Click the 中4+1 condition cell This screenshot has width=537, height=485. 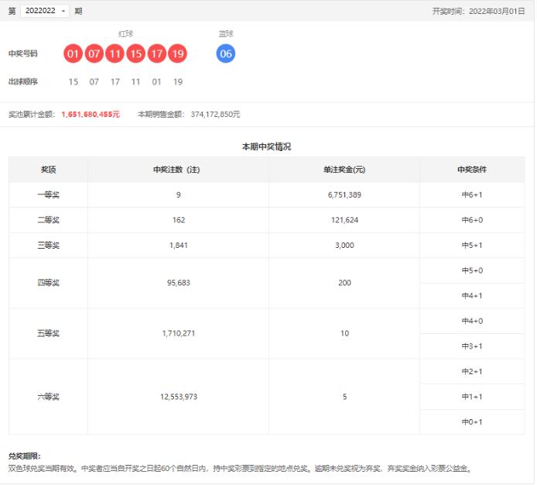click(472, 296)
